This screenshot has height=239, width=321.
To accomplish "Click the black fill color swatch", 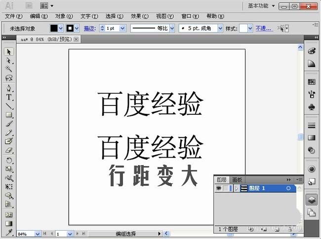I will pos(54,28).
